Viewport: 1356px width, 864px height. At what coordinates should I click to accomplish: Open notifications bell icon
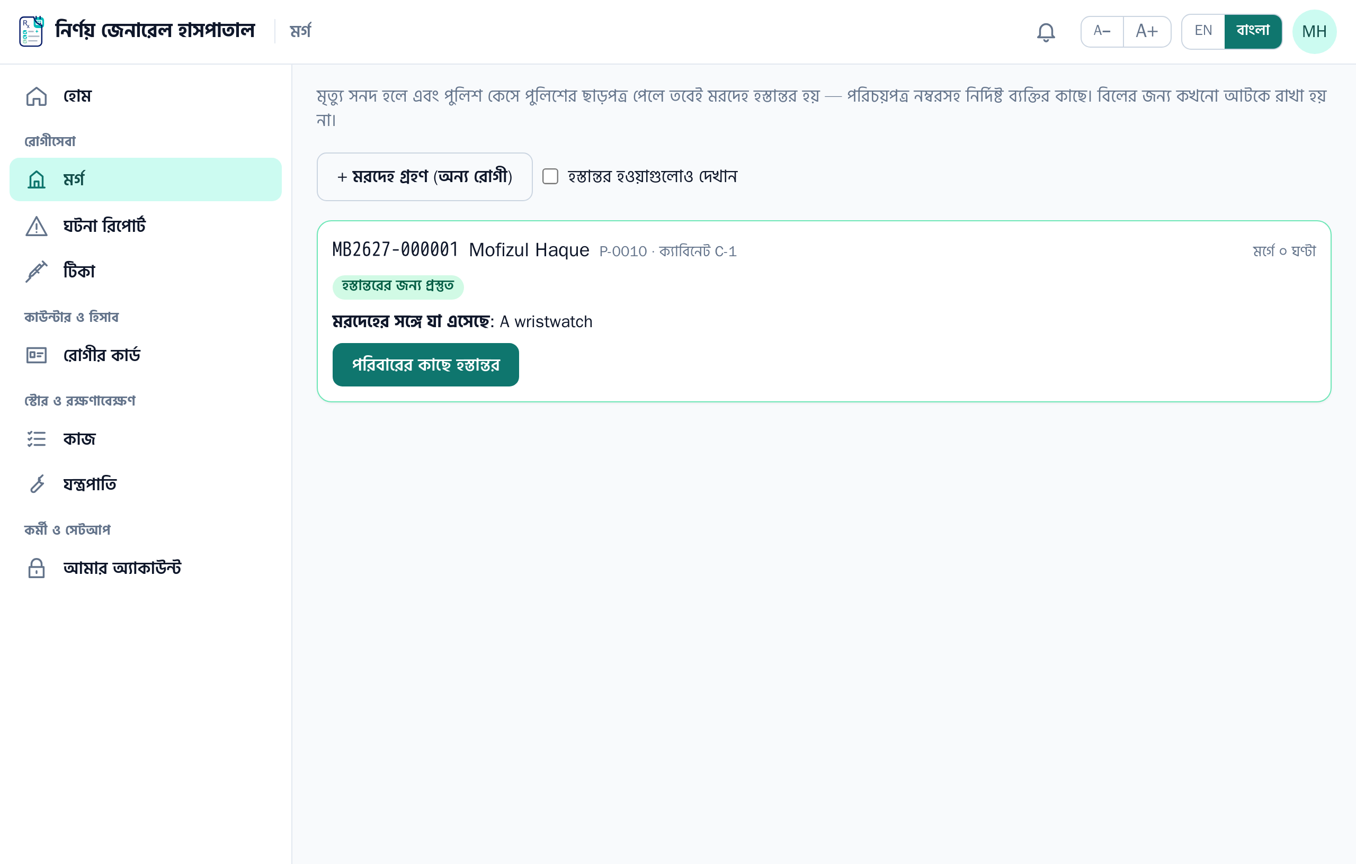point(1046,32)
